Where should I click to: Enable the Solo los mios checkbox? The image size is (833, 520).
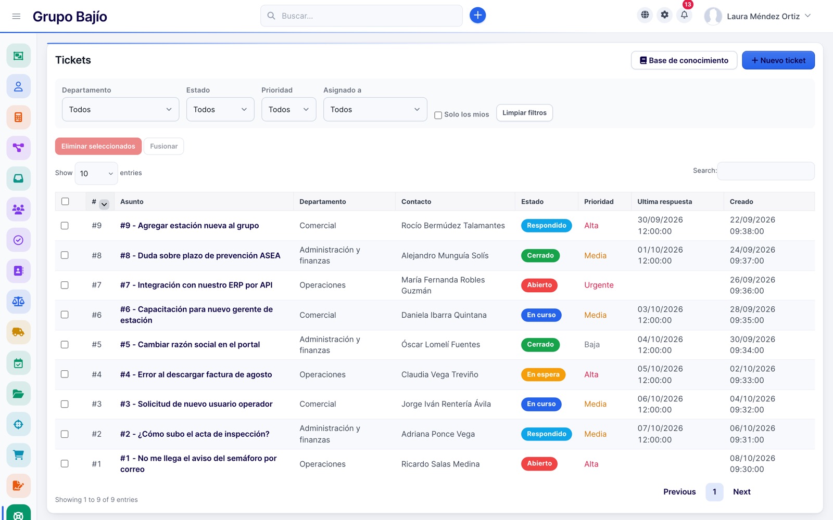tap(438, 115)
